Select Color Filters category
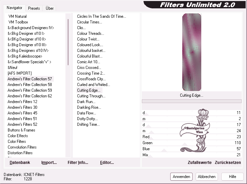Image resolution: width=247 pixels, height=184 pixels. (x=17, y=142)
